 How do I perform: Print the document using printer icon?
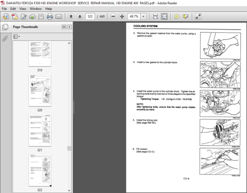pos(50,16)
